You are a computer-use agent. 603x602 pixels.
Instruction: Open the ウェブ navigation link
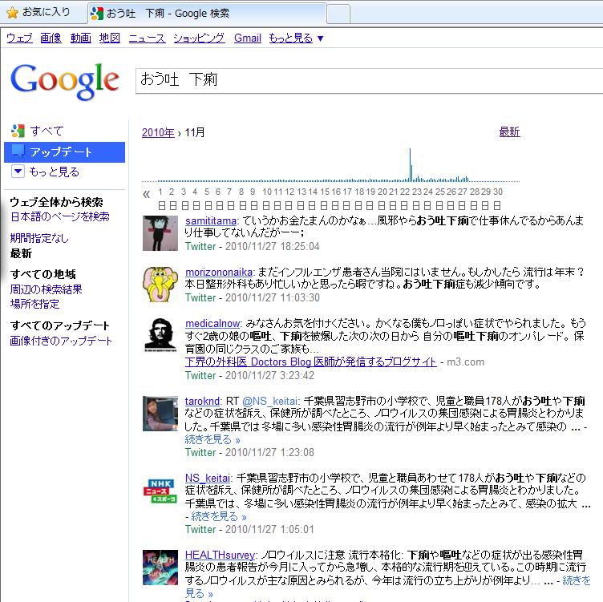[19, 38]
